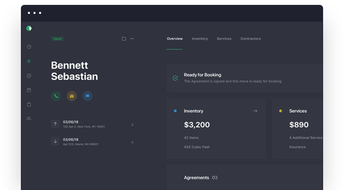Screen dimensions: 344x190
Task: Click the blue dot on the Inventory card
Action: pyautogui.click(x=175, y=111)
